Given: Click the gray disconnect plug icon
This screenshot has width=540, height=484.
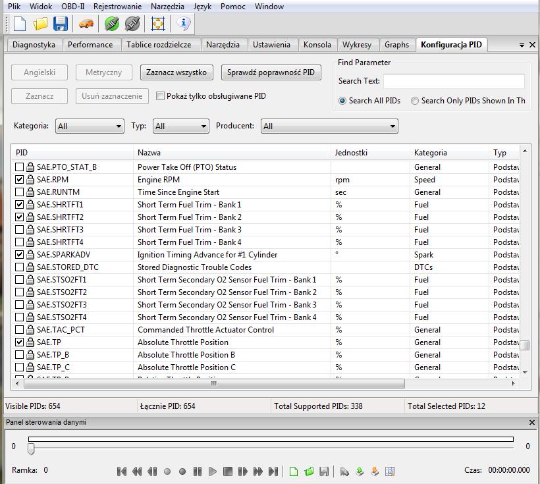Looking at the screenshot, I should (132, 24).
